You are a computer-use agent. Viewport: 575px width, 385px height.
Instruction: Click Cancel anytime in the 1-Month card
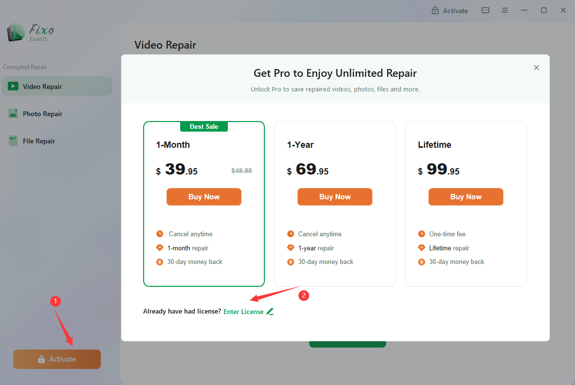point(191,234)
